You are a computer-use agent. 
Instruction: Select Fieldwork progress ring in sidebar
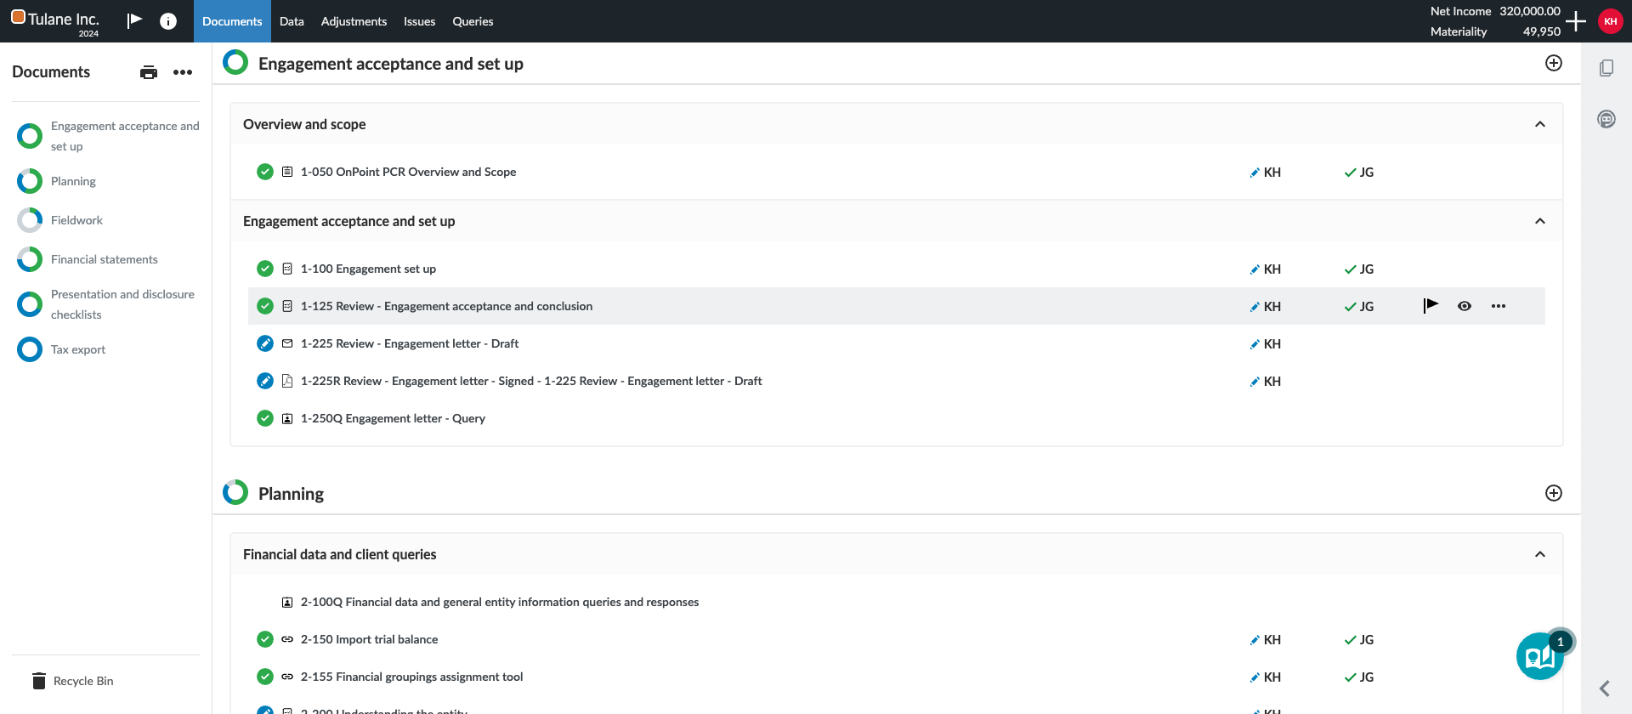(30, 220)
